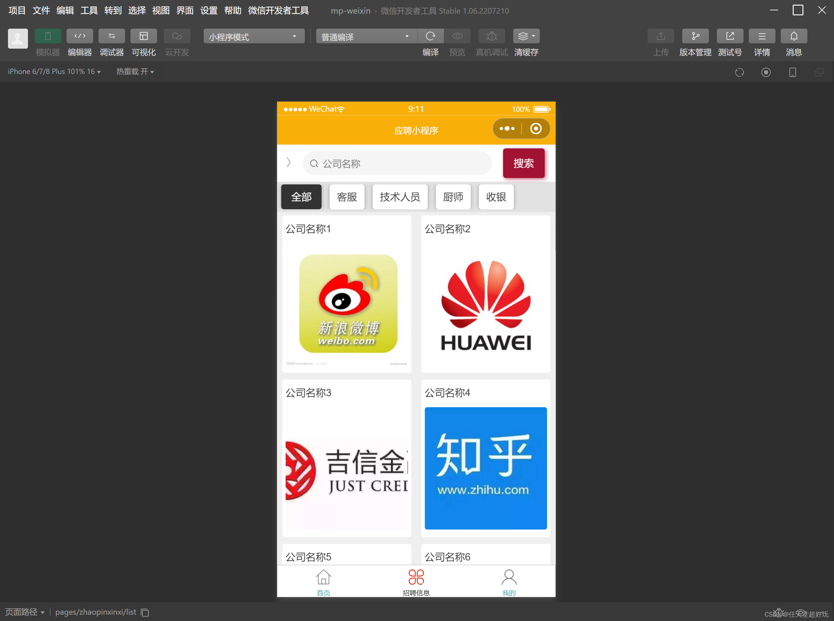Screen dimensions: 834x621
Task: Go to the 招聘信息 tab
Action: (x=416, y=582)
